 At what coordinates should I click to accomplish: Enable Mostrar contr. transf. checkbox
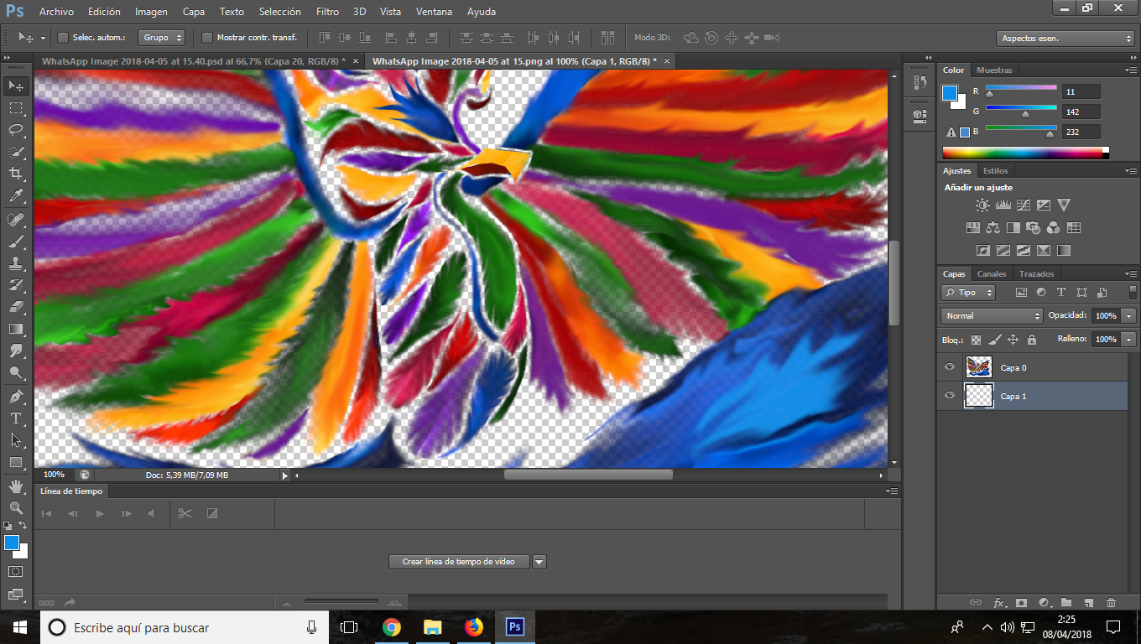point(207,38)
